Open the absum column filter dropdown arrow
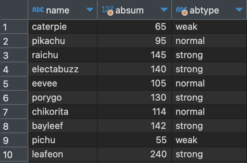The image size is (247, 163). coord(164,10)
